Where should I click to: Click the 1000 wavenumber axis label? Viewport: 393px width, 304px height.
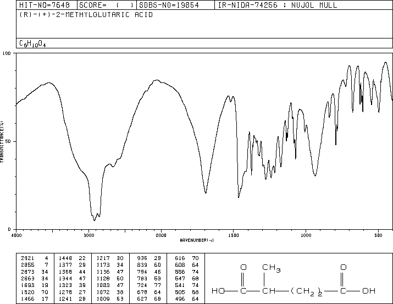306,235
